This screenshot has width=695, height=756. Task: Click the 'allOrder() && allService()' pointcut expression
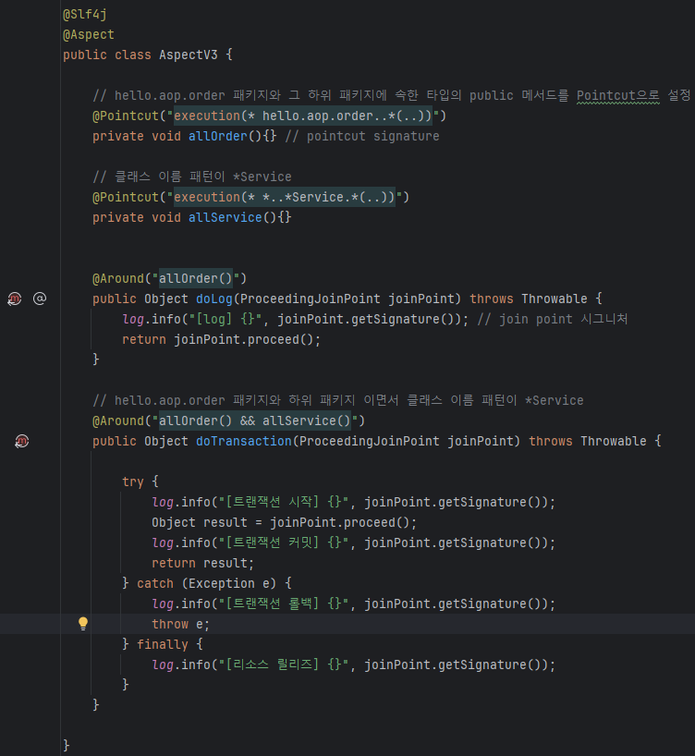tap(255, 421)
